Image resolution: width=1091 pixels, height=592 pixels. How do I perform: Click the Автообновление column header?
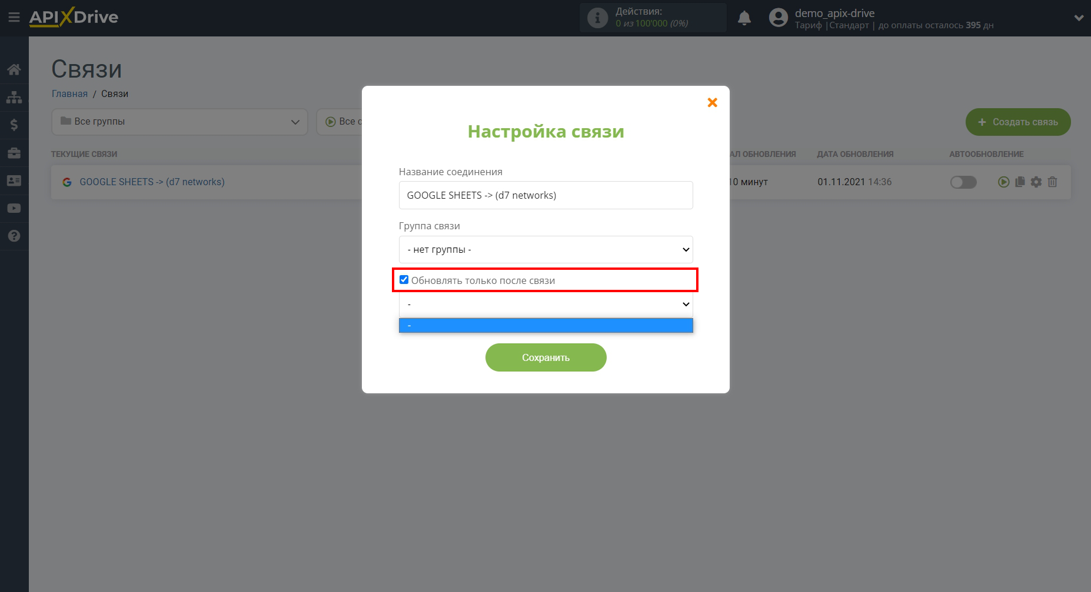(986, 154)
